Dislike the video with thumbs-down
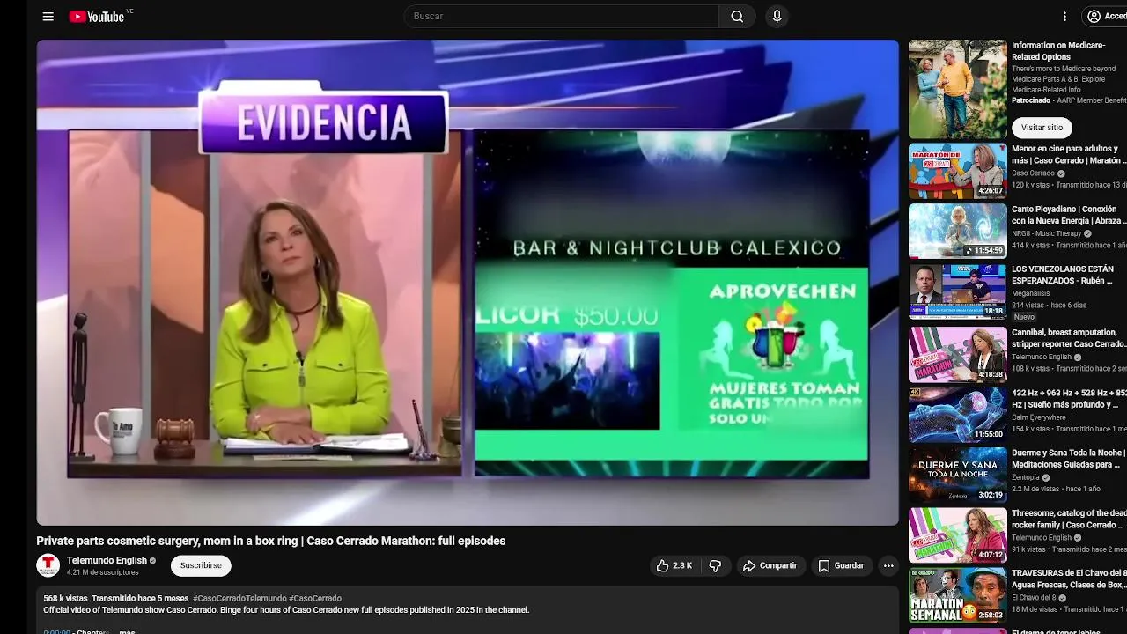 pyautogui.click(x=716, y=565)
